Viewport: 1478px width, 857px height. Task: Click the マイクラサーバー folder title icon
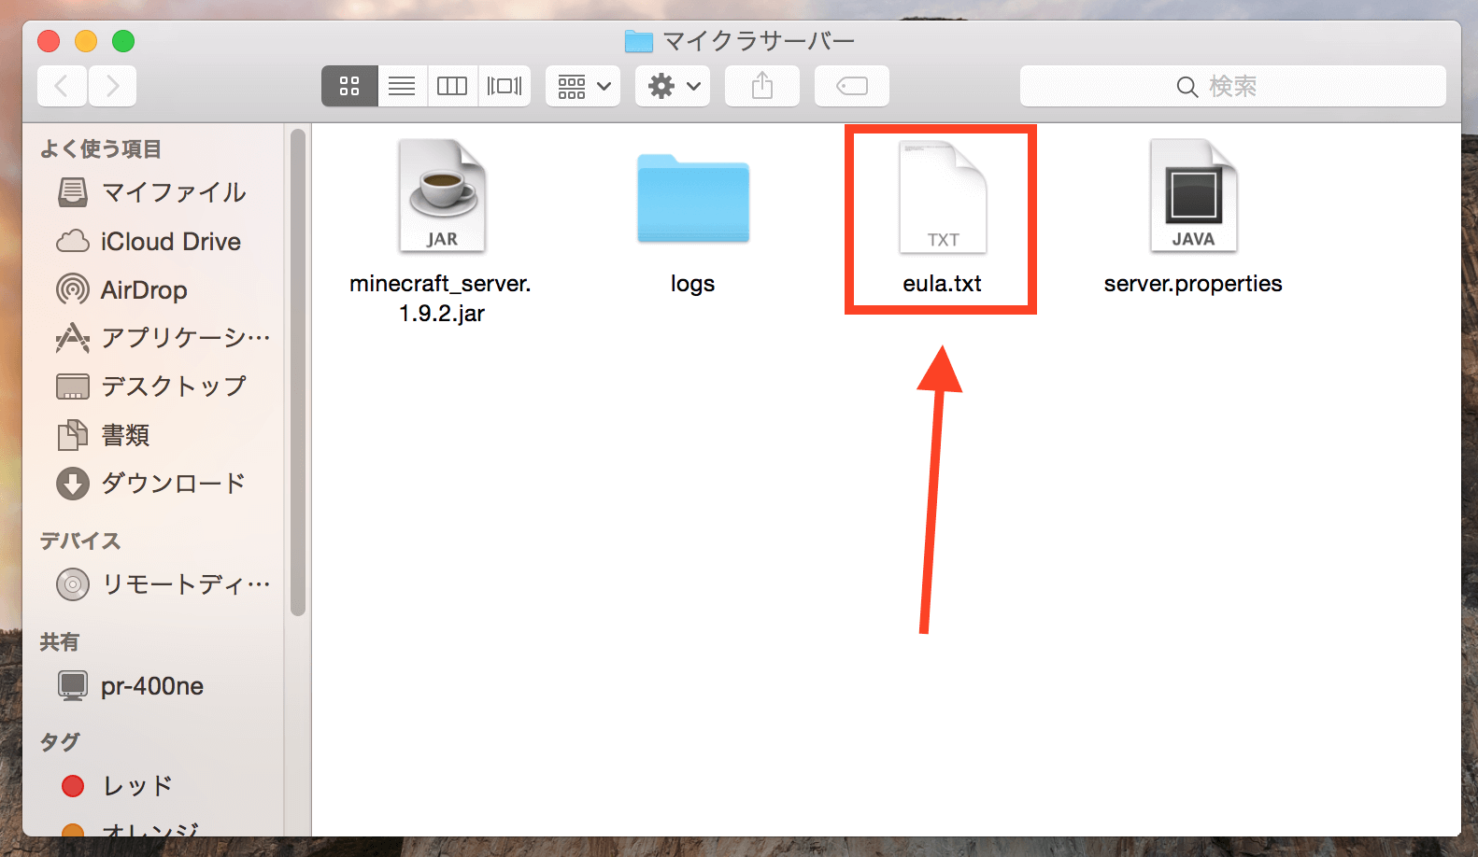click(639, 41)
